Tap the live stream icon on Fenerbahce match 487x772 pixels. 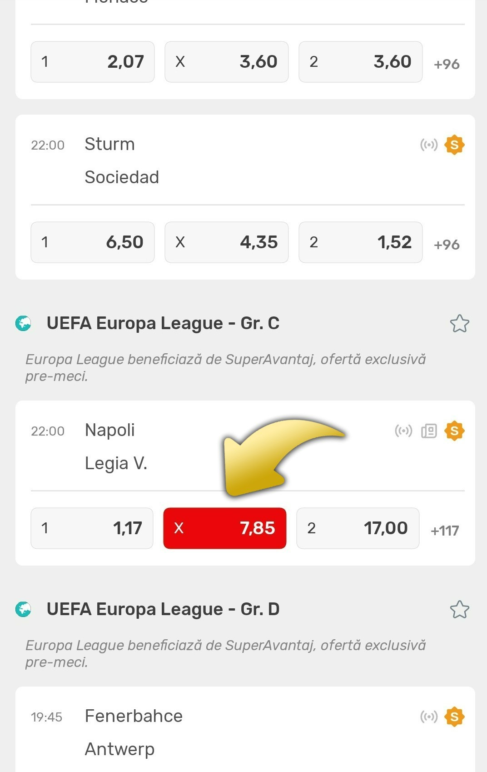[429, 717]
